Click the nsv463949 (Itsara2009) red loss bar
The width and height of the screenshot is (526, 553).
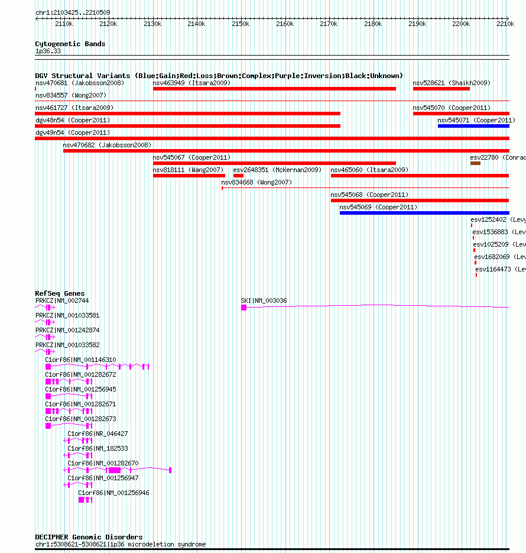pos(274,89)
